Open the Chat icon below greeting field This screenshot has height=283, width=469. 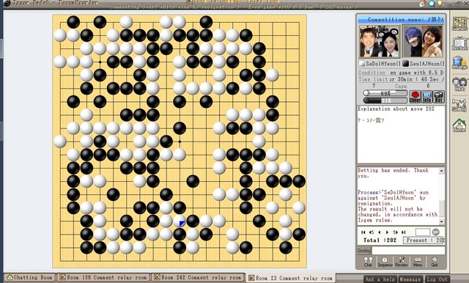click(368, 262)
